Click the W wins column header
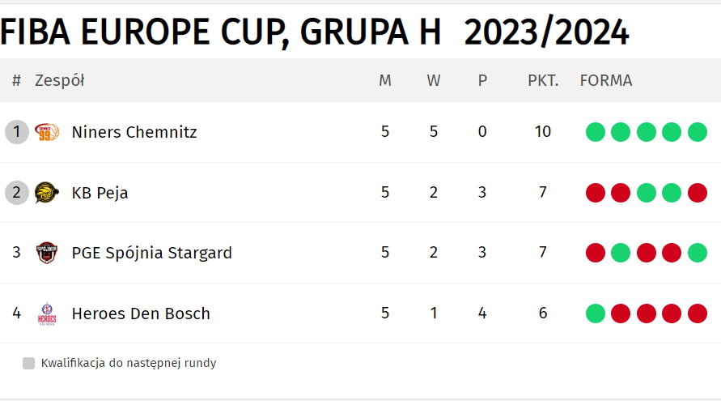This screenshot has width=721, height=401. point(434,80)
